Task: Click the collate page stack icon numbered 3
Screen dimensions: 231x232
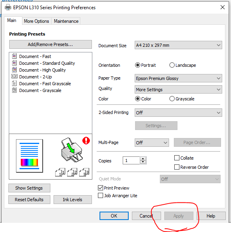Action: click(84, 172)
